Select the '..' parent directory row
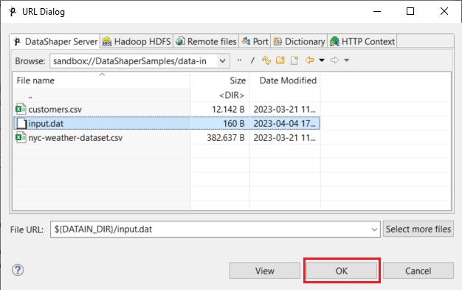This screenshot has width=462, height=290. coord(167,95)
